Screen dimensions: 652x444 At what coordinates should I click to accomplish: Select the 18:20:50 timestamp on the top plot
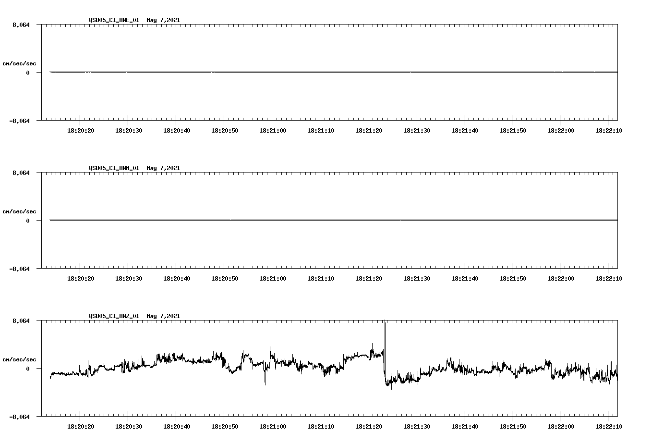tap(226, 129)
